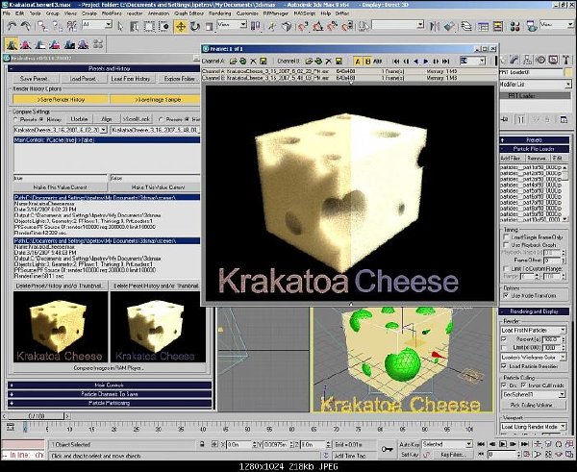This screenshot has height=472, width=577.
Task: Activate the Select Object arrow tool
Action: coord(120,26)
